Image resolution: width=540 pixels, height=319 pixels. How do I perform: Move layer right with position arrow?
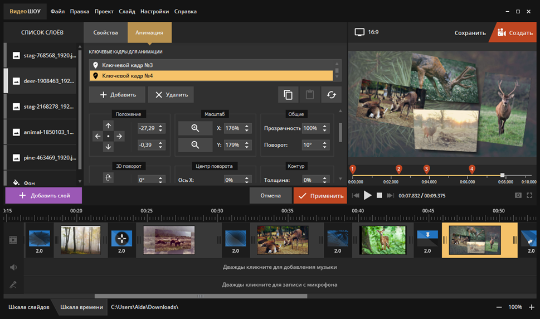[119, 137]
